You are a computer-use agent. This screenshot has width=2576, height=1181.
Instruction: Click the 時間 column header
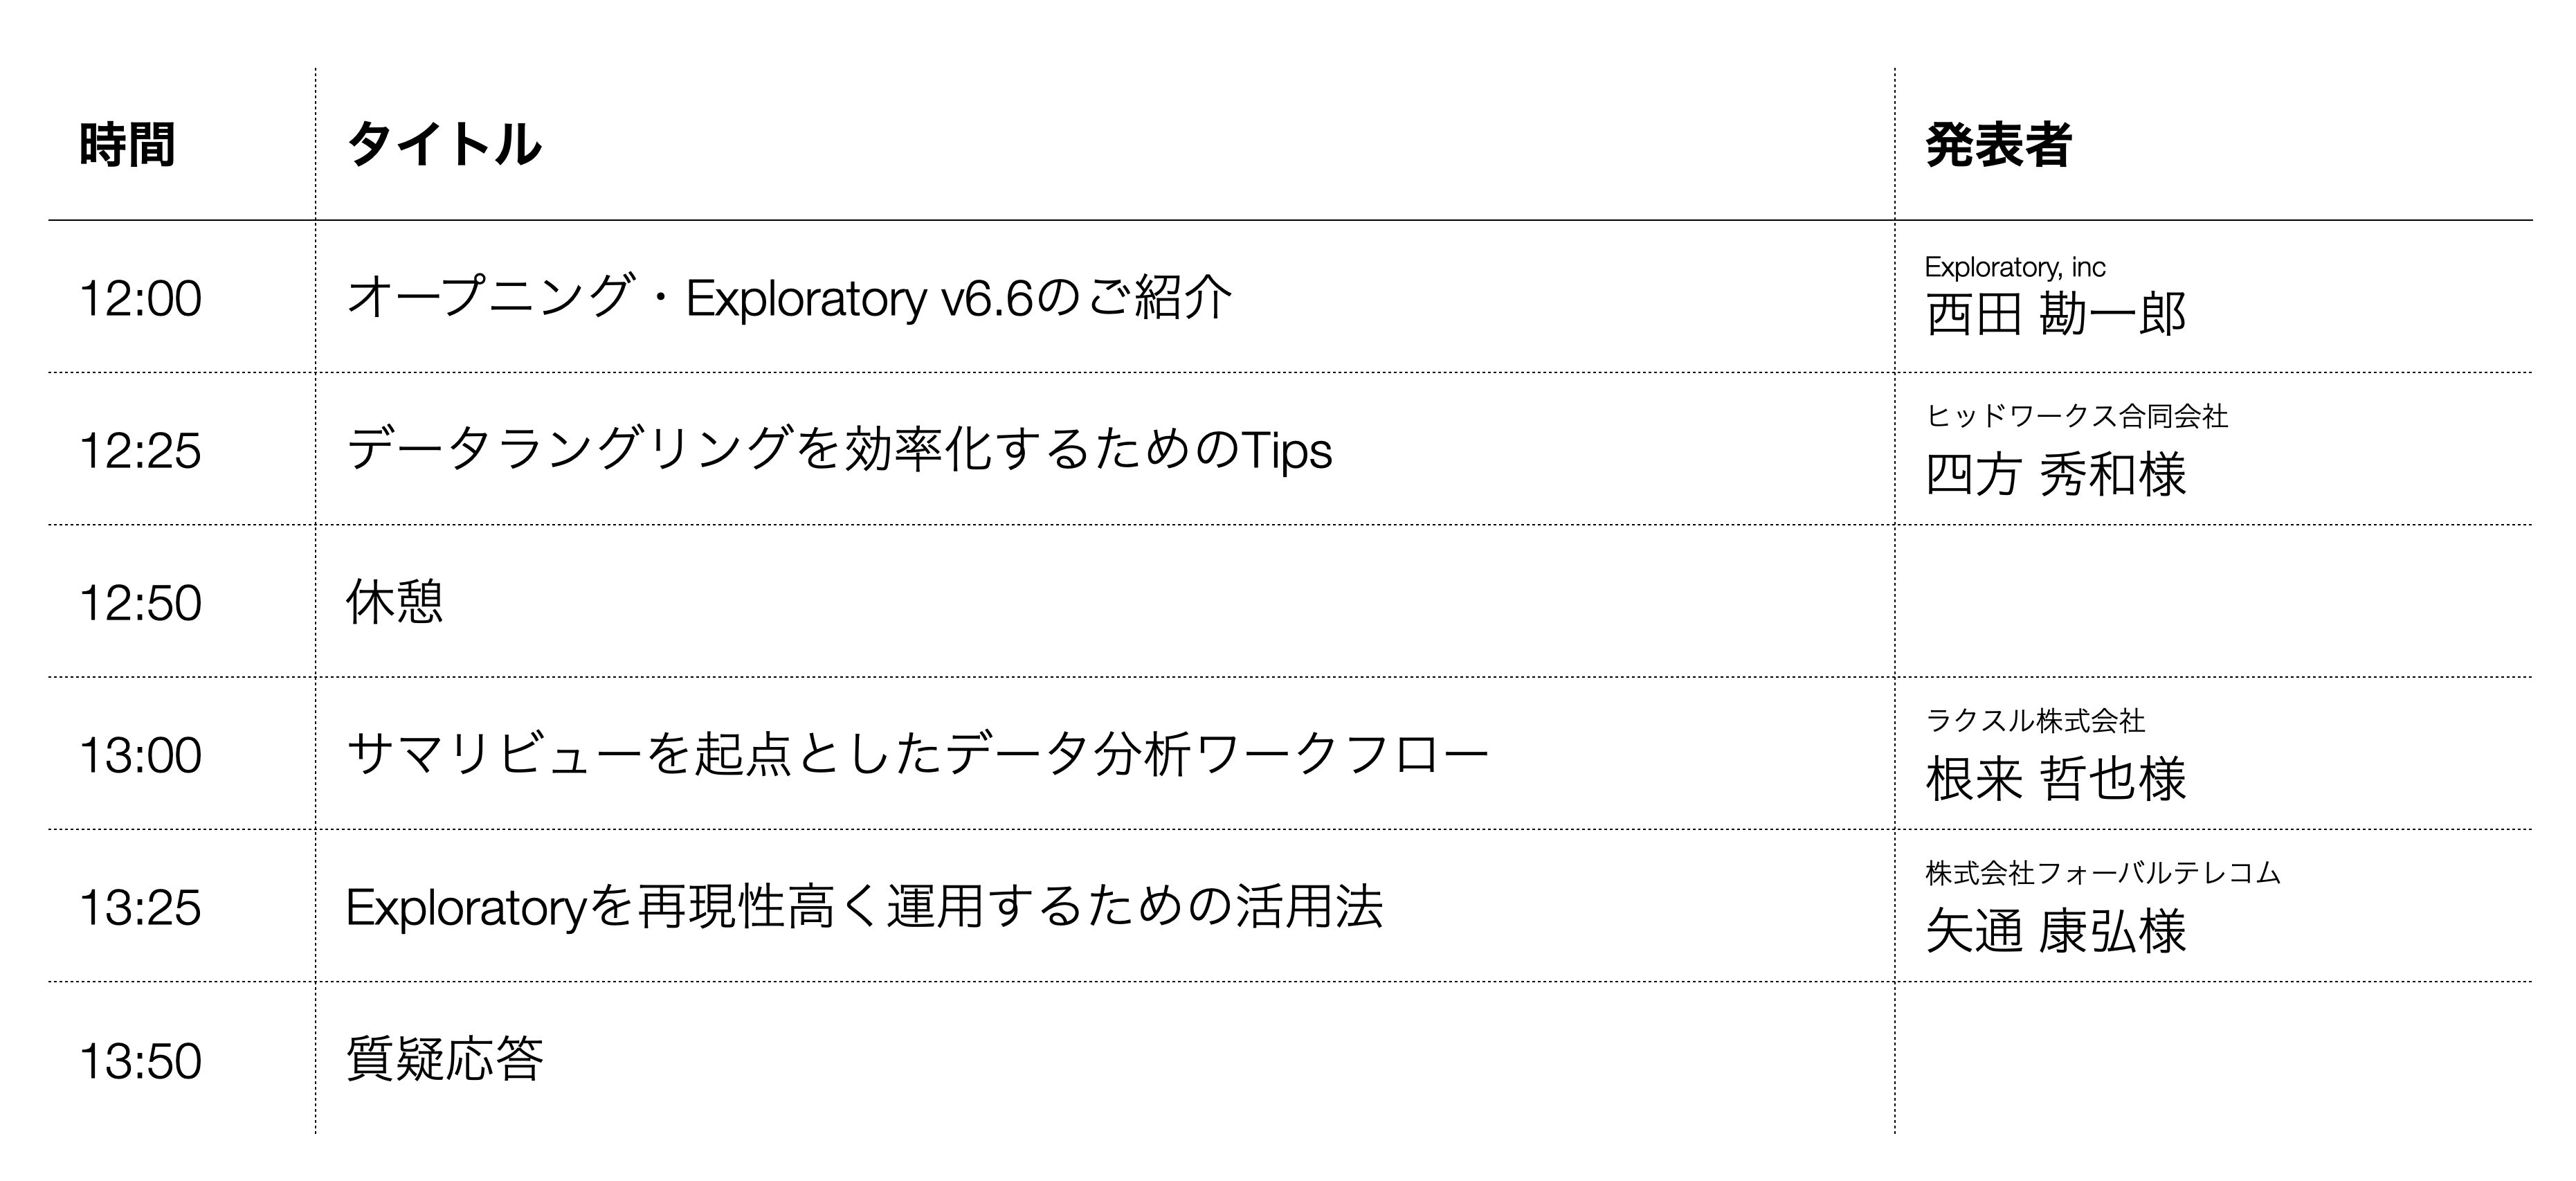(127, 145)
